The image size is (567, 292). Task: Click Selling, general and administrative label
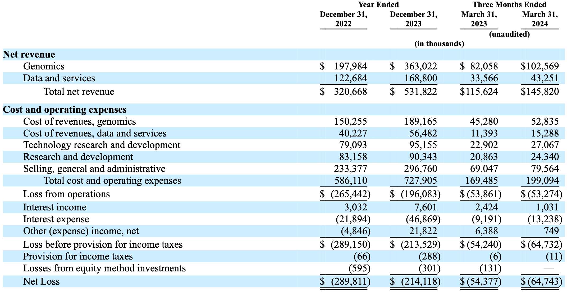click(x=94, y=169)
